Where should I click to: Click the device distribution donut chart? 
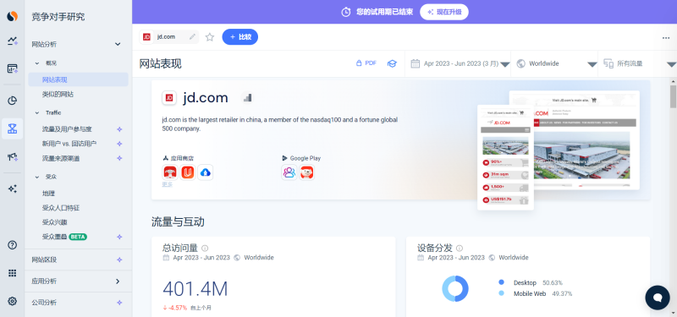click(x=455, y=288)
